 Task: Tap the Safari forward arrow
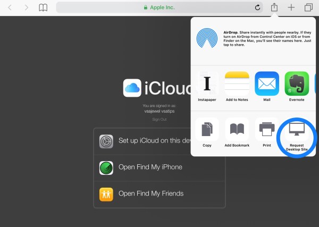pos(26,7)
